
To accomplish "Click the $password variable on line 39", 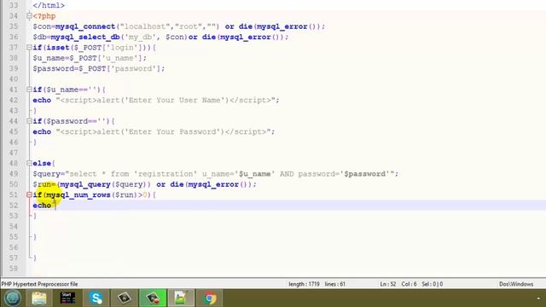I will (x=53, y=68).
